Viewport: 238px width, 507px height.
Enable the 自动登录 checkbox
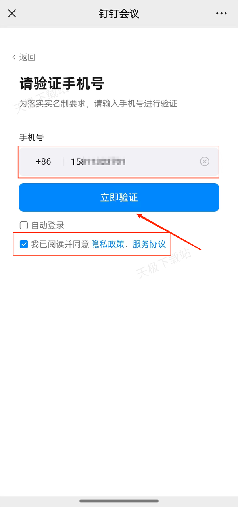(24, 225)
